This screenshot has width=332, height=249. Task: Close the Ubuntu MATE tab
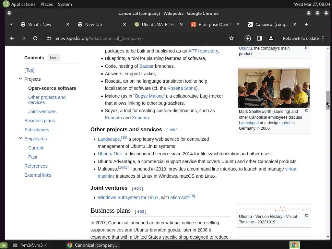click(x=181, y=24)
